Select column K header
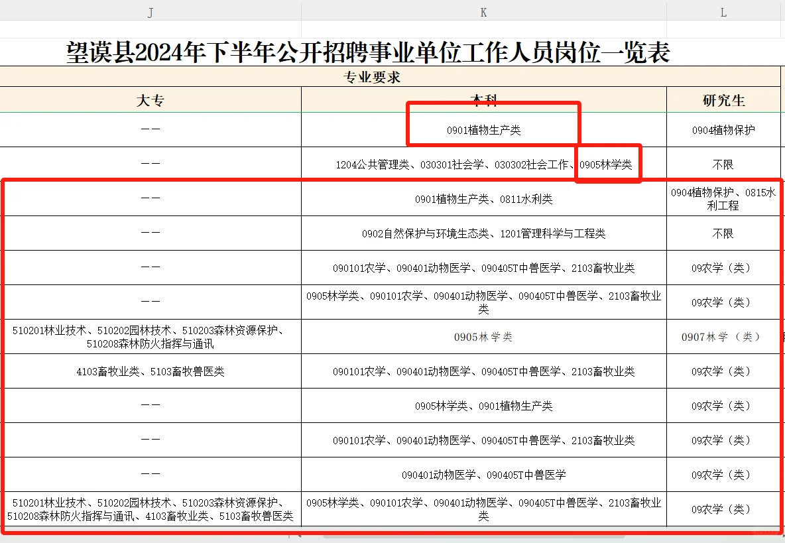785x543 pixels. coord(483,12)
